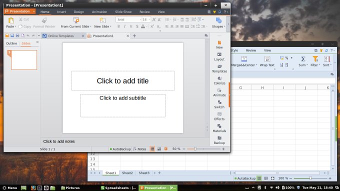Toggle bold formatting

click(x=118, y=26)
